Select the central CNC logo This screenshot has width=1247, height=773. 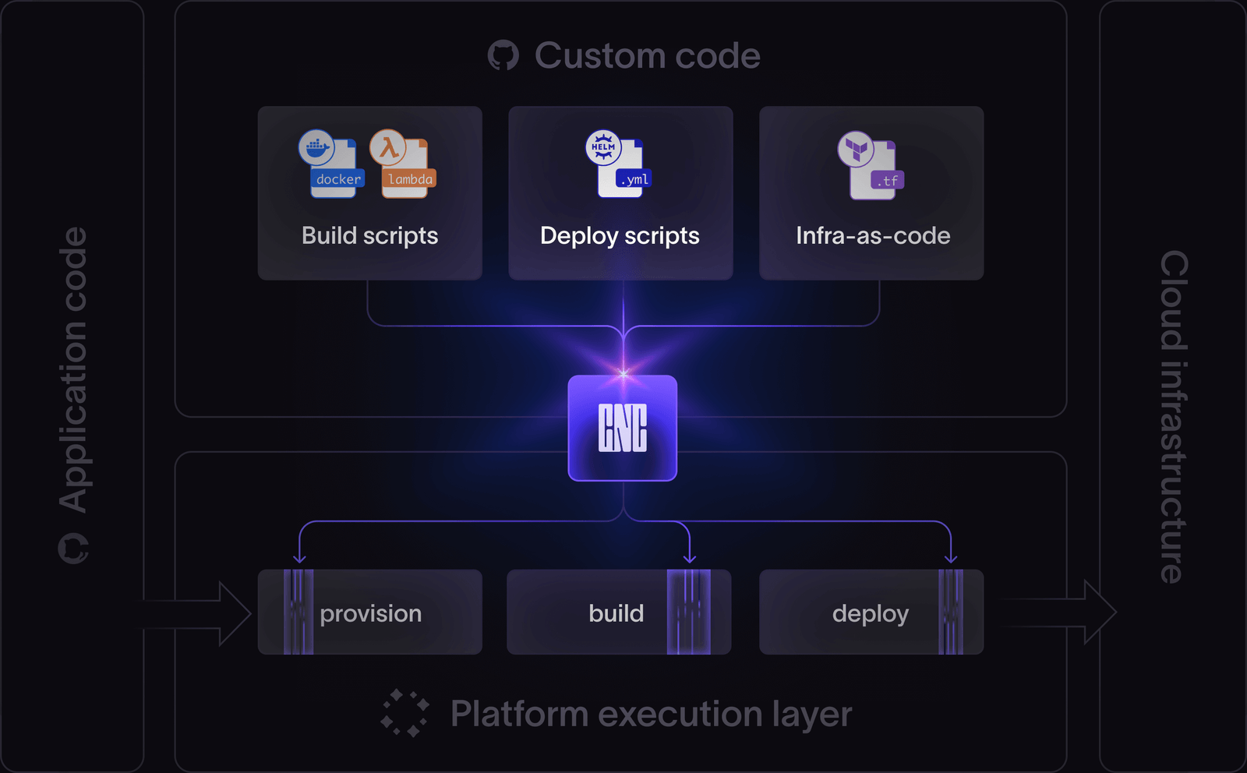coord(623,427)
